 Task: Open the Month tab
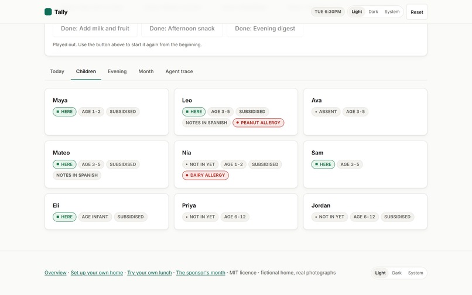(x=146, y=71)
